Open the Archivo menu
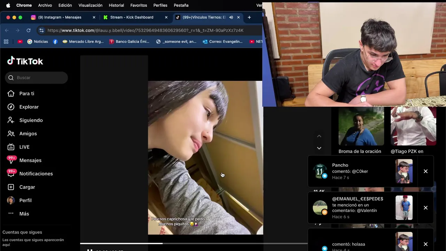 click(x=45, y=5)
